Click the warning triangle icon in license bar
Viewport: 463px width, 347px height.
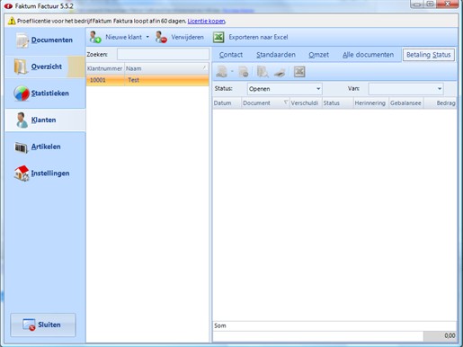click(12, 21)
